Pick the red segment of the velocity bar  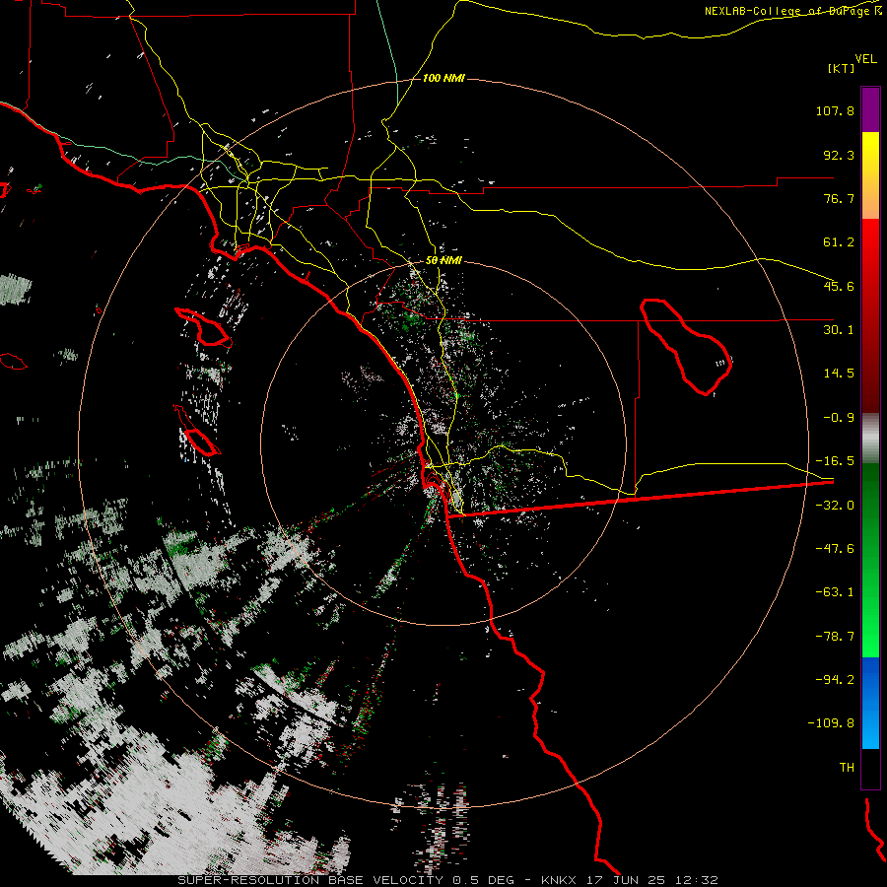coord(870,315)
